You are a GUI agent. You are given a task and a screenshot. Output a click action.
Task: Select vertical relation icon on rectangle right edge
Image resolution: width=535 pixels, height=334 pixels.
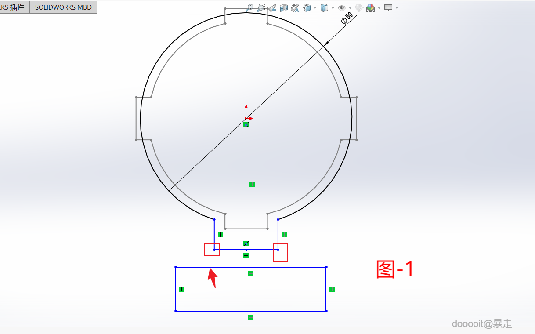point(332,289)
